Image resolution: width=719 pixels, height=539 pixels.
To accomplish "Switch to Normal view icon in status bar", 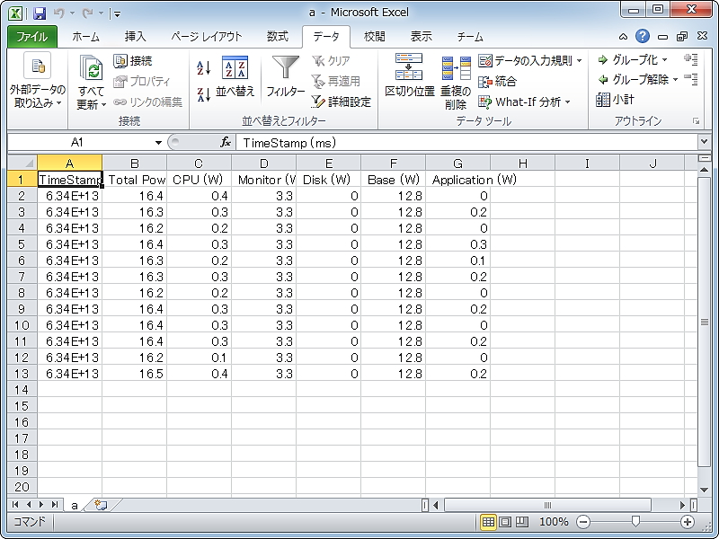I will click(x=488, y=522).
